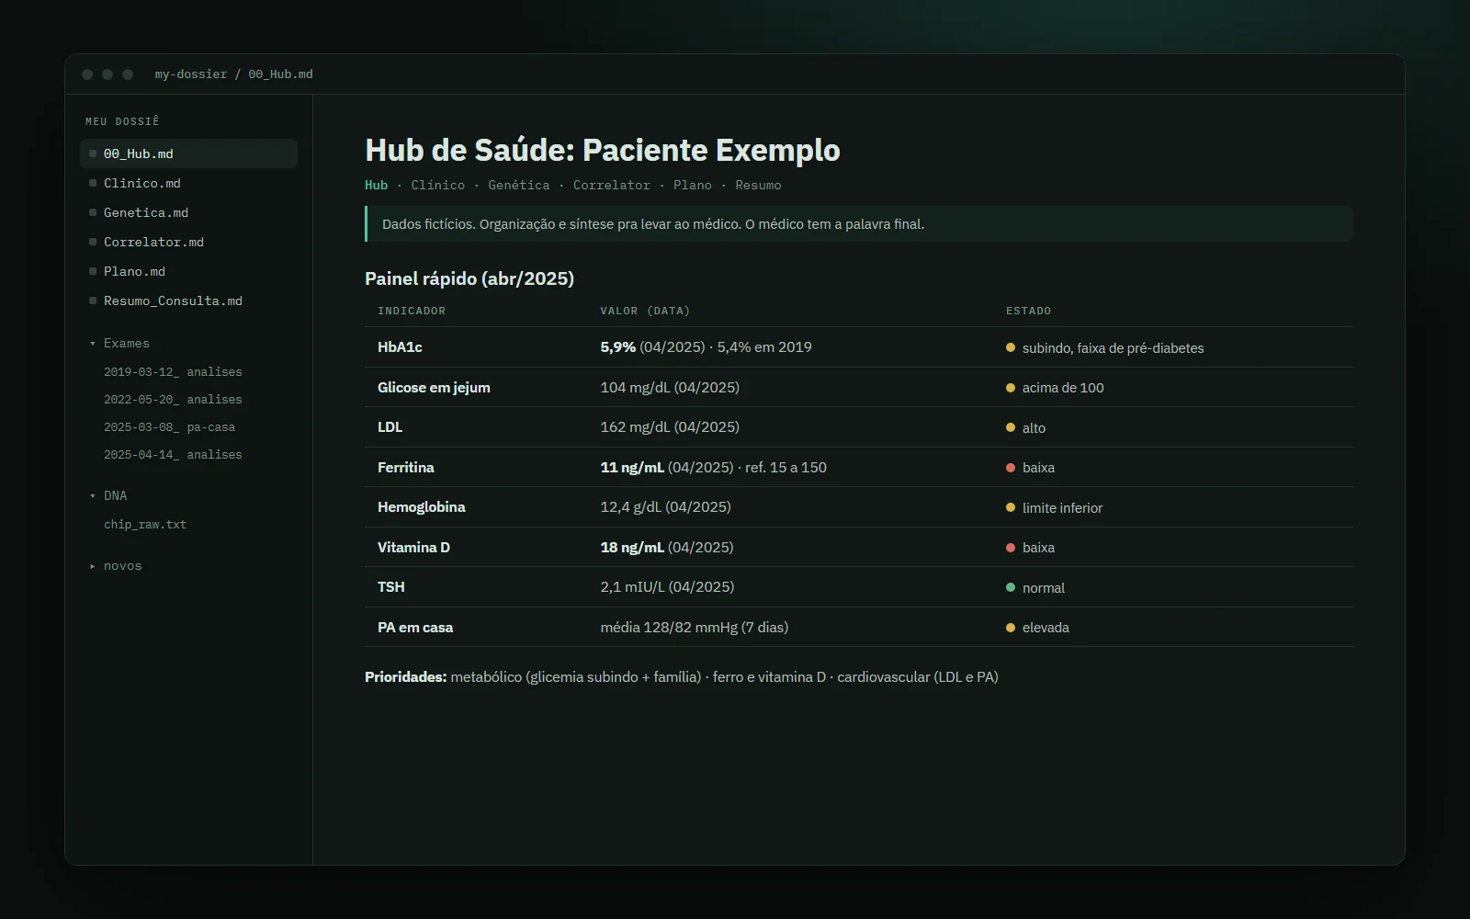Image resolution: width=1470 pixels, height=919 pixels.
Task: Open Correlator.md file
Action: (188, 242)
